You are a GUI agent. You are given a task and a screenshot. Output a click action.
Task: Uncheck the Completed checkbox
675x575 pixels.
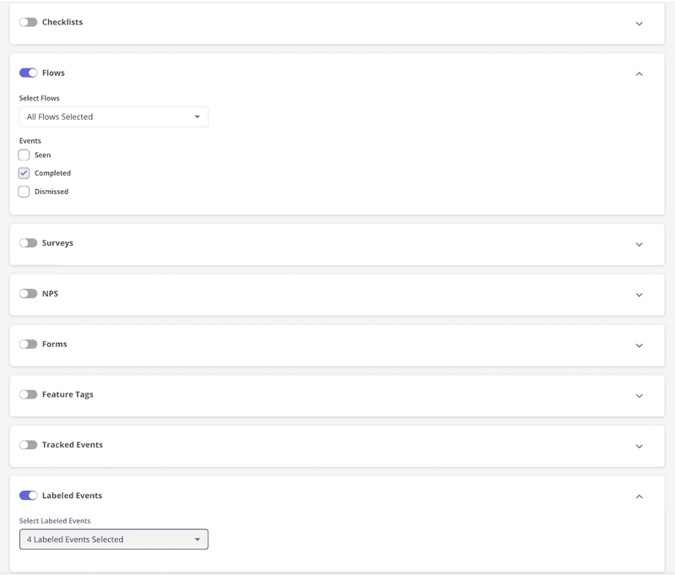point(24,173)
